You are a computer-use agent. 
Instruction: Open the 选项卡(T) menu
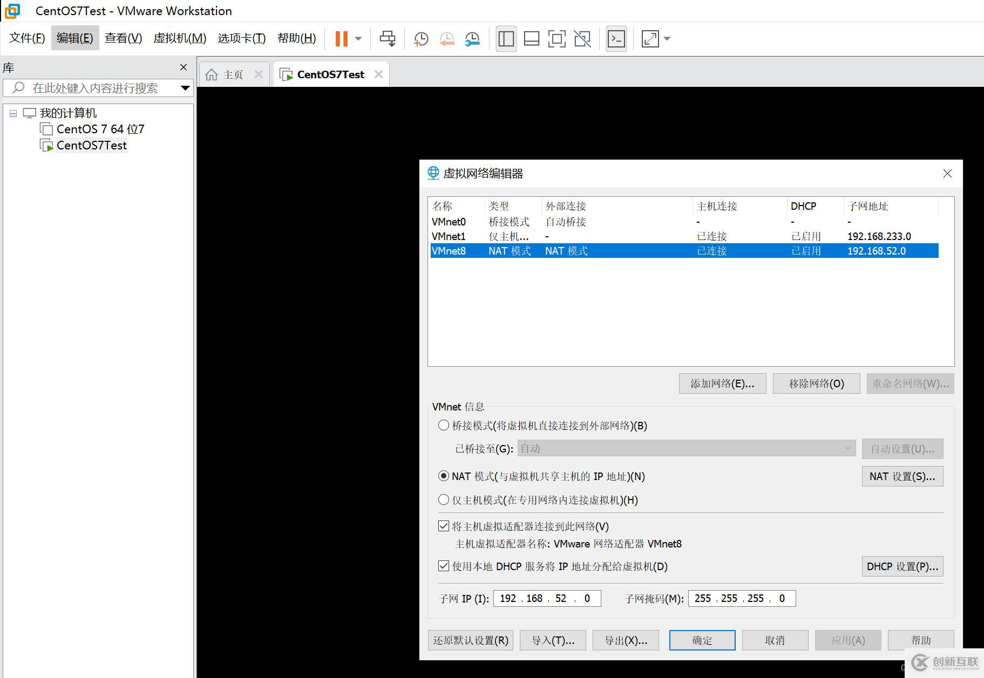click(242, 38)
